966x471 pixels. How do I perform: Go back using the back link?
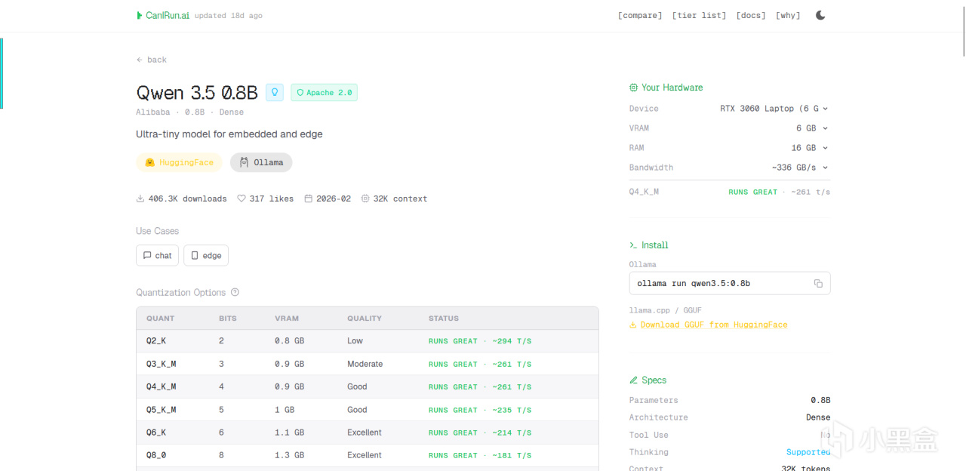(152, 60)
